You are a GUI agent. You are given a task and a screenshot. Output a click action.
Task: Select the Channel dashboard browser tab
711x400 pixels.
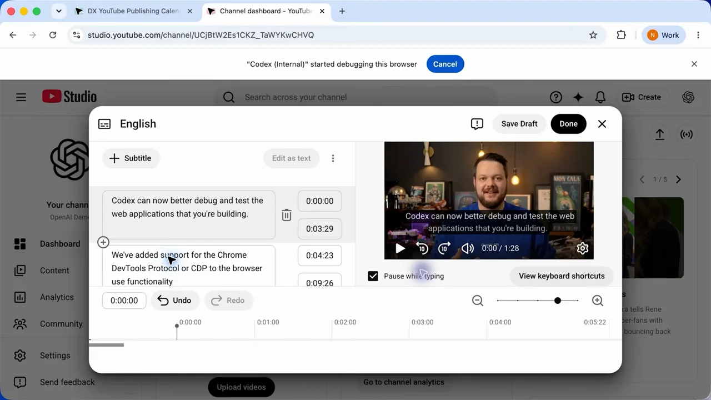pyautogui.click(x=267, y=11)
